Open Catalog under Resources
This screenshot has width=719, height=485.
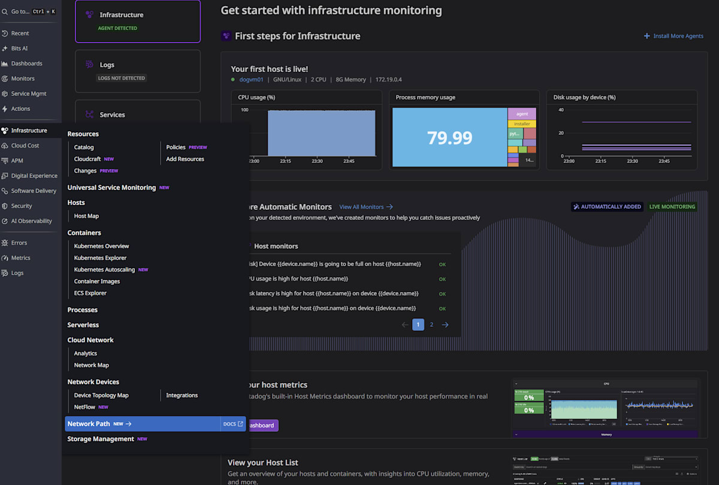pyautogui.click(x=84, y=147)
